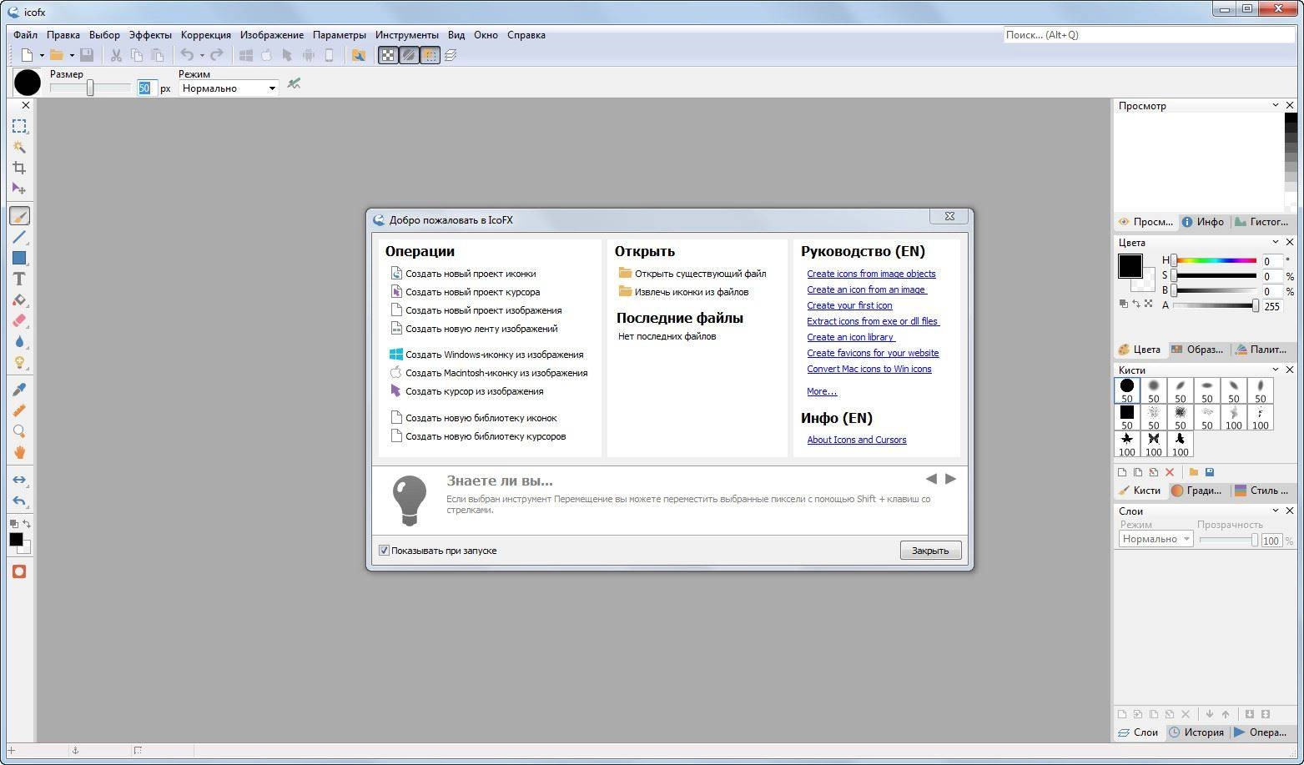1304x765 pixels.
Task: Open the Инструменты menu
Action: (407, 35)
